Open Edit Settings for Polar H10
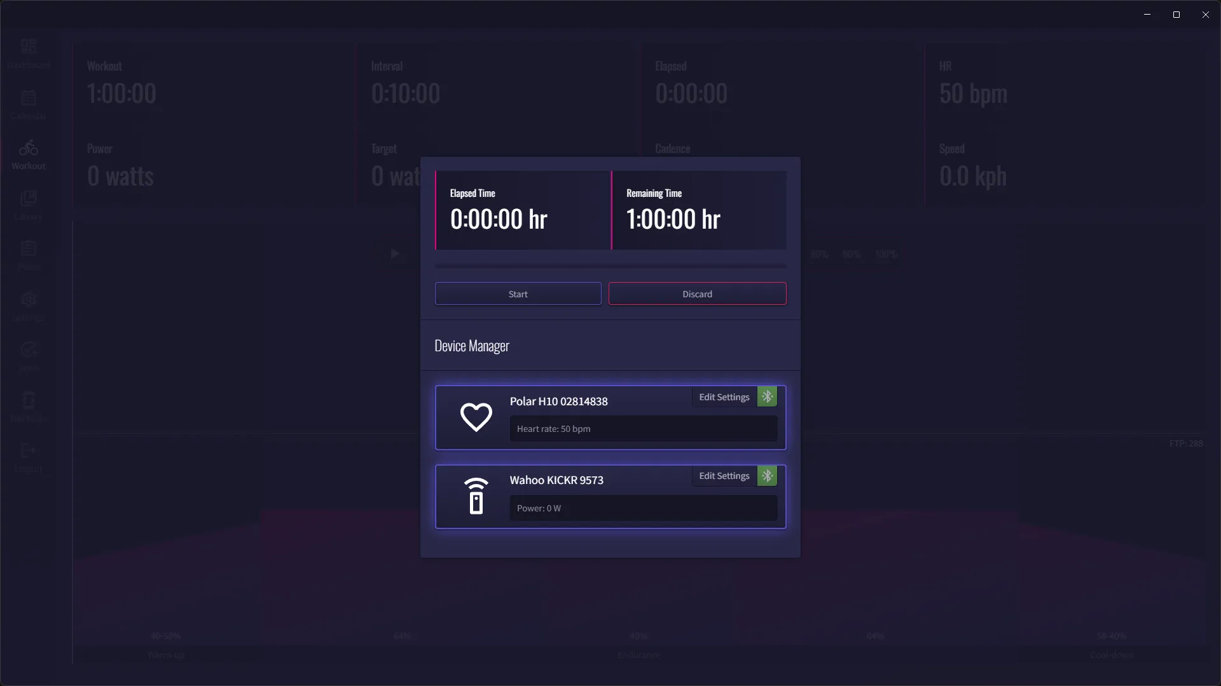Image resolution: width=1221 pixels, height=686 pixels. pos(724,397)
